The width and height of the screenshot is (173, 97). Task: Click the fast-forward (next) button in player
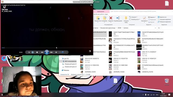[51, 52]
